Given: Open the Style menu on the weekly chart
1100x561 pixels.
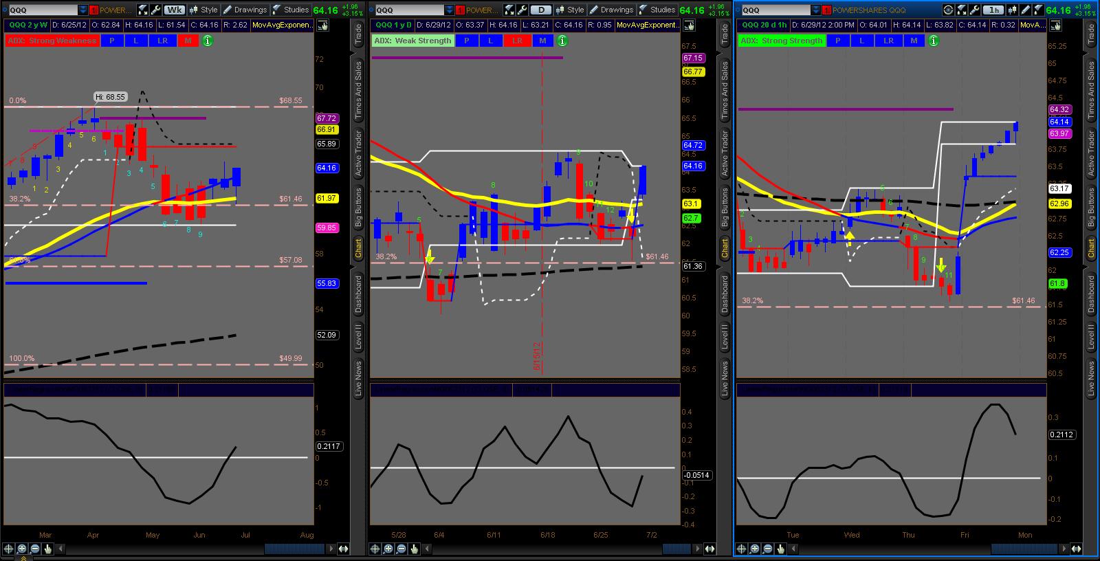Looking at the screenshot, I should 203,10.
